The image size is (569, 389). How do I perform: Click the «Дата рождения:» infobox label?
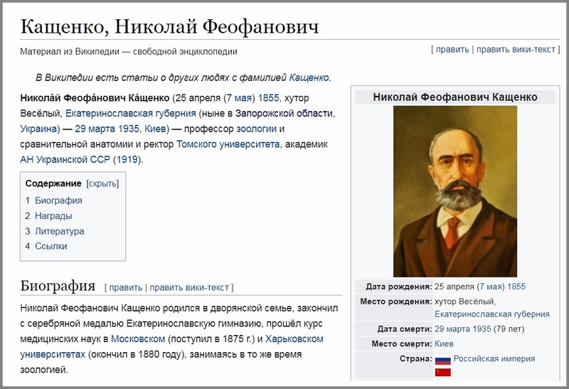(x=399, y=287)
